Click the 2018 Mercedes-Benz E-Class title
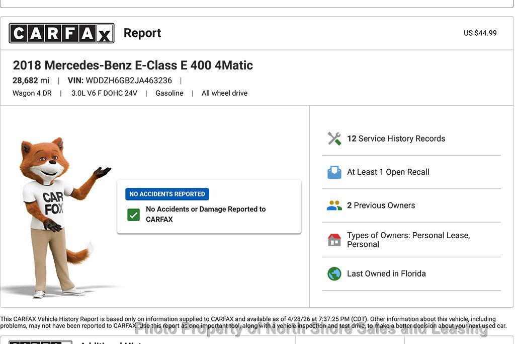The height and width of the screenshot is (344, 515). coord(133,65)
